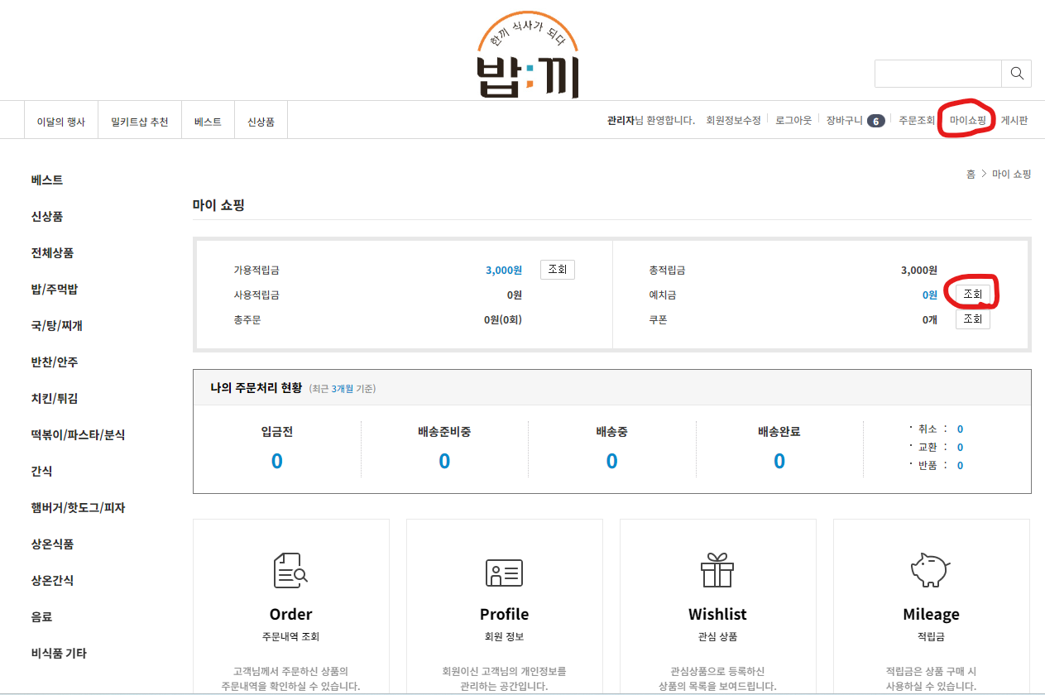Log out via the 로그아웃 link
1045x695 pixels.
(x=792, y=119)
